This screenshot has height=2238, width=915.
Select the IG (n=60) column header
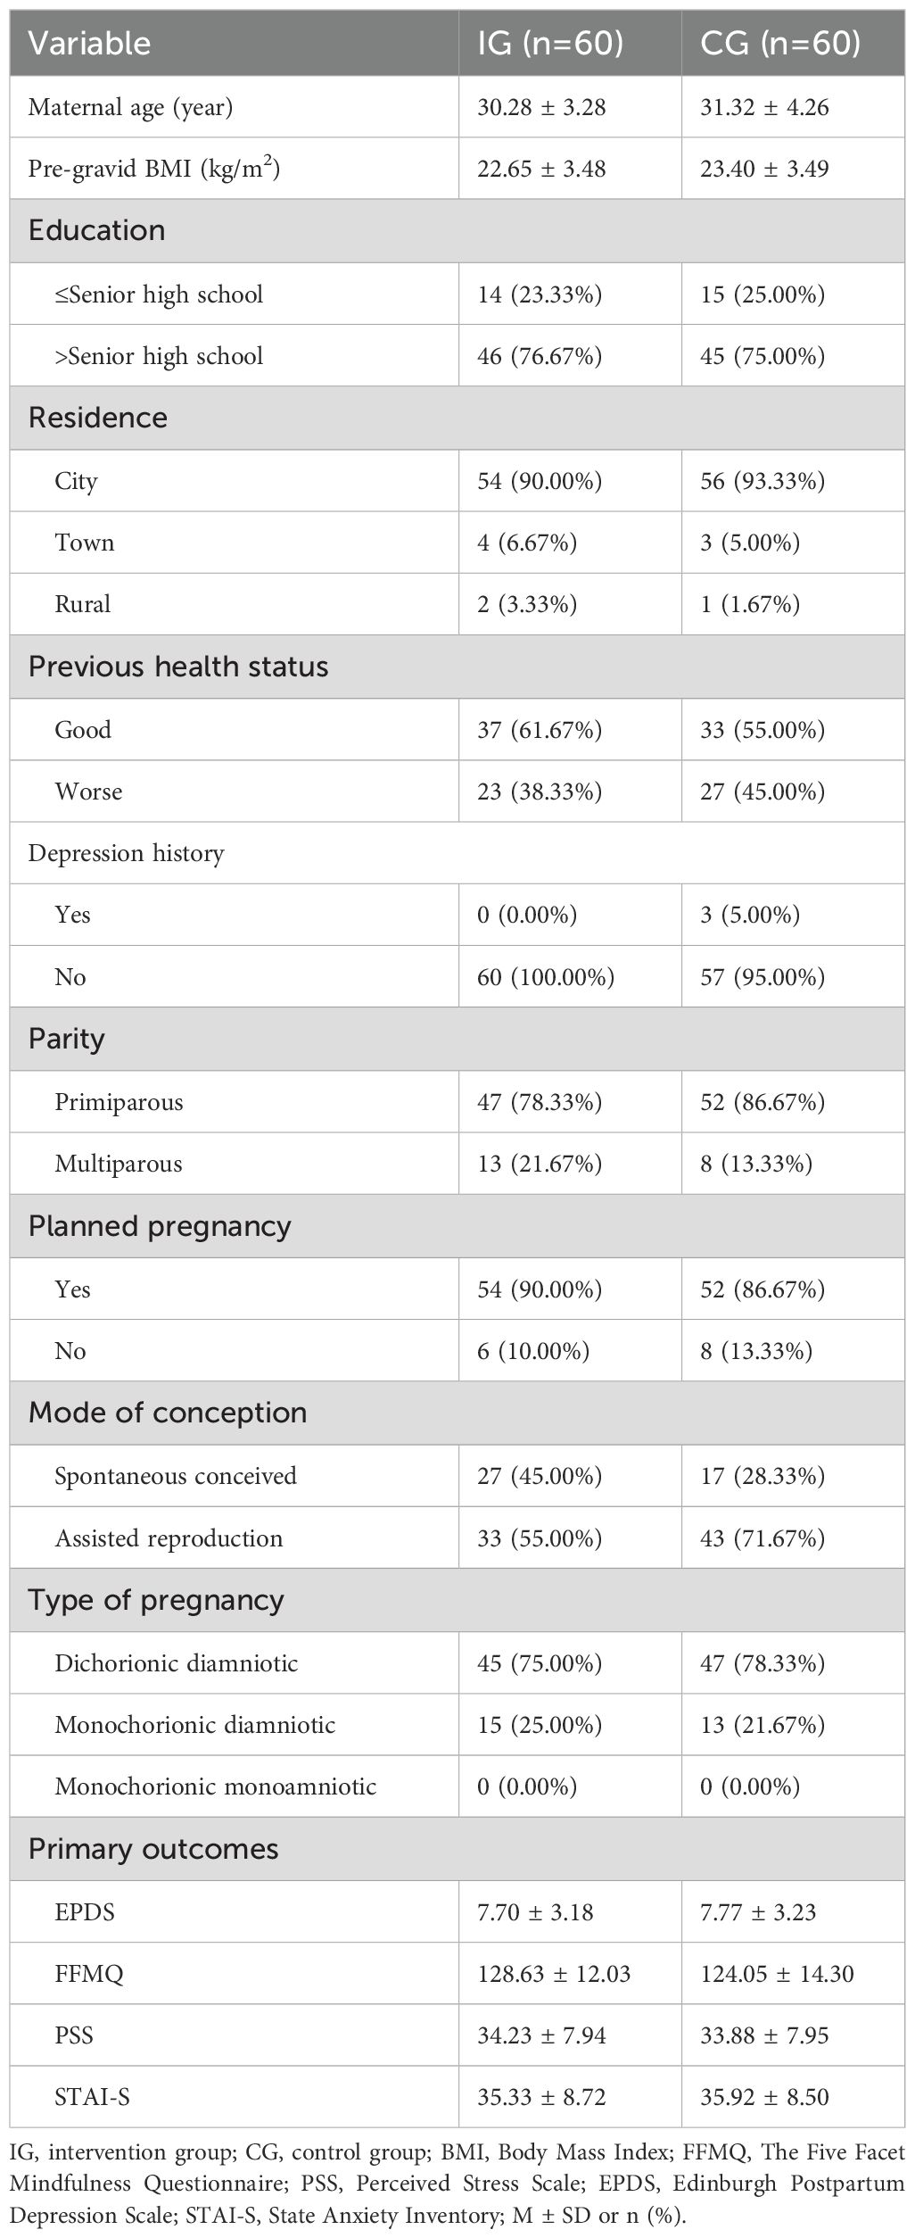click(549, 43)
